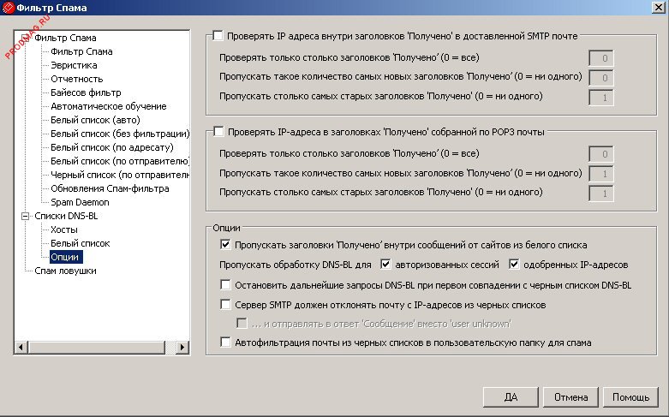Select Спам ловушки tree item

click(x=65, y=271)
